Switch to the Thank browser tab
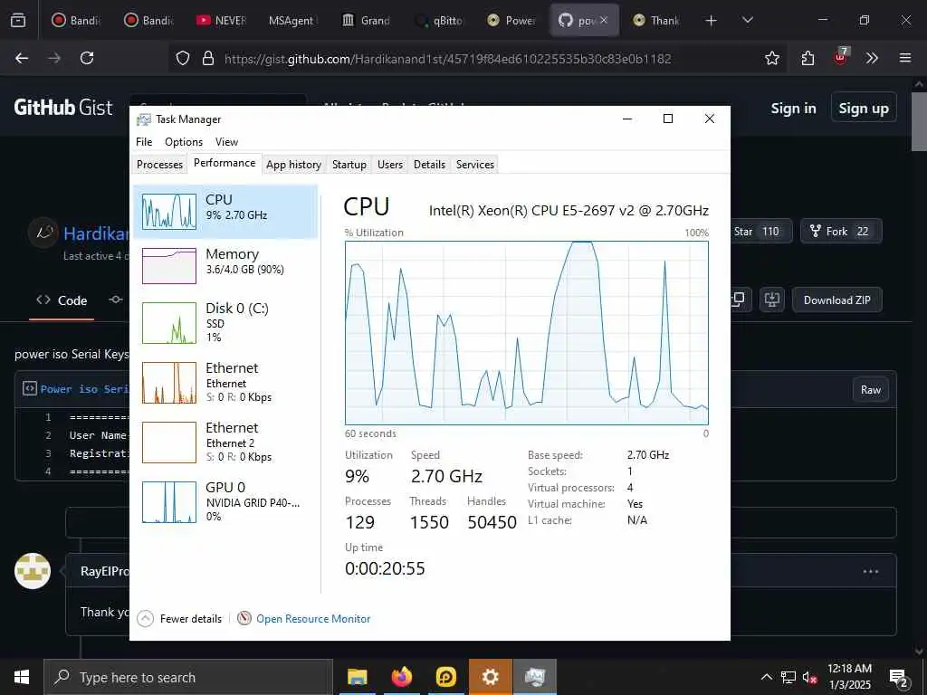This screenshot has height=695, width=927. (x=656, y=21)
